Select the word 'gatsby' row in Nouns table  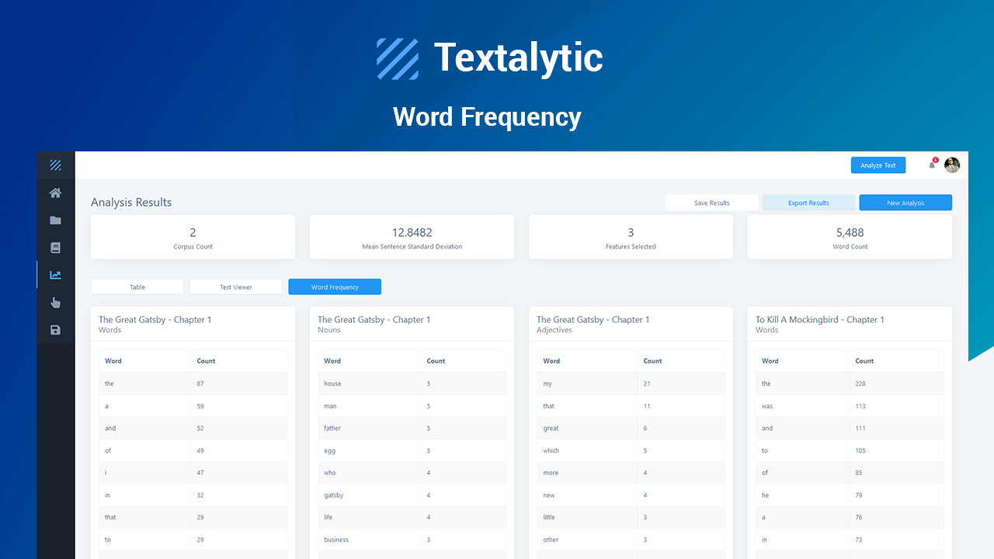(412, 495)
